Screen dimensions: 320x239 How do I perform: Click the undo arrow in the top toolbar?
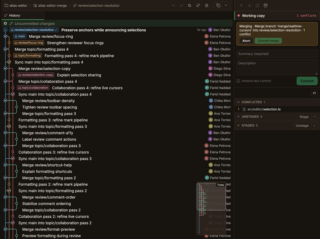click(x=174, y=5)
